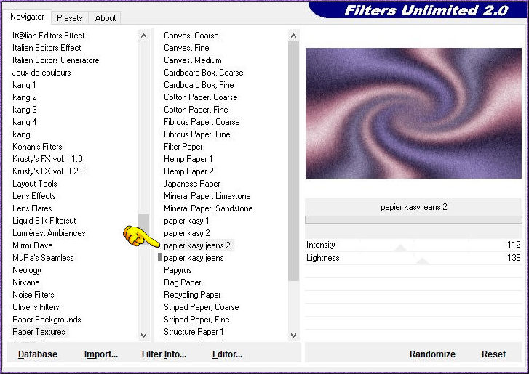Viewport: 529px width, 374px height.
Task: Select Lens Flares category
Action: pos(32,208)
